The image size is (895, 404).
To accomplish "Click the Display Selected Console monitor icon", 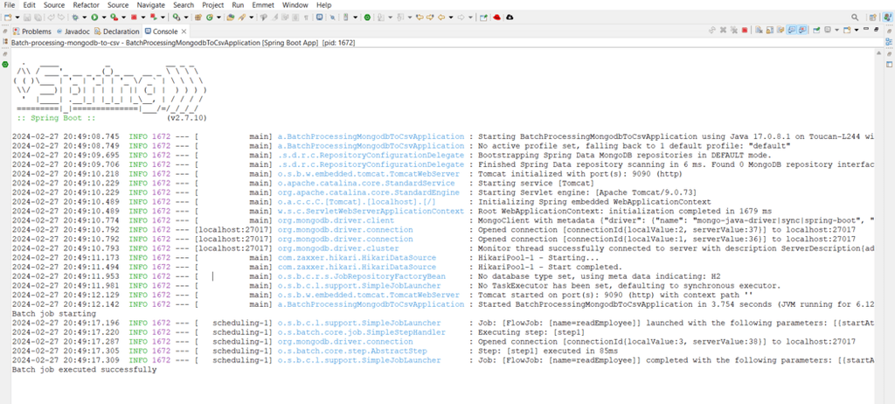I will pos(827,30).
